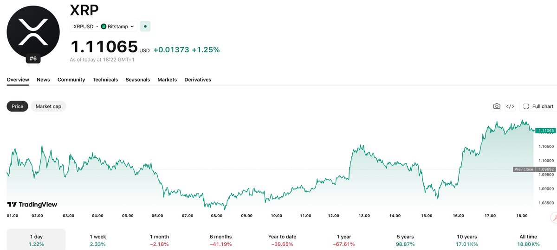This screenshot has width=557, height=250.
Task: Select the All time range
Action: point(528,240)
